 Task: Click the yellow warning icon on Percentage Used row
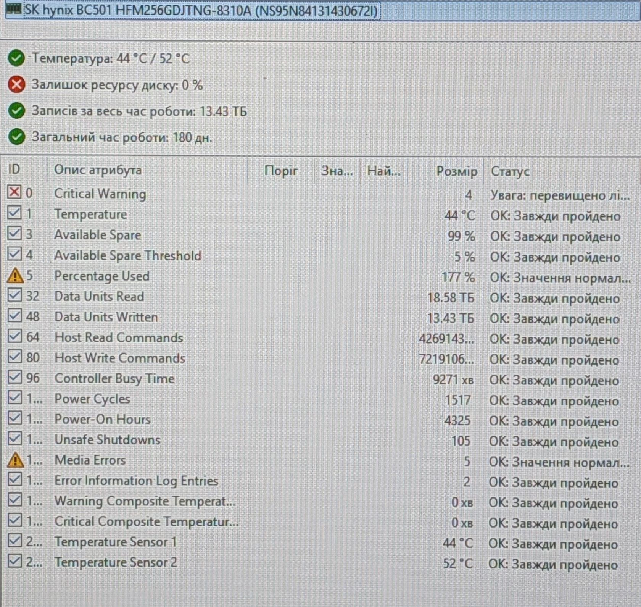15,275
